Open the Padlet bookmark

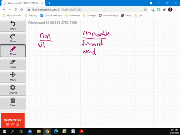click(126, 15)
